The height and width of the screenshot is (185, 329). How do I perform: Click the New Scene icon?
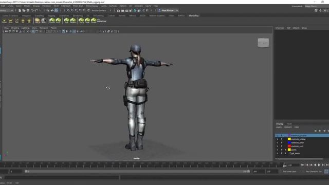[20, 10]
